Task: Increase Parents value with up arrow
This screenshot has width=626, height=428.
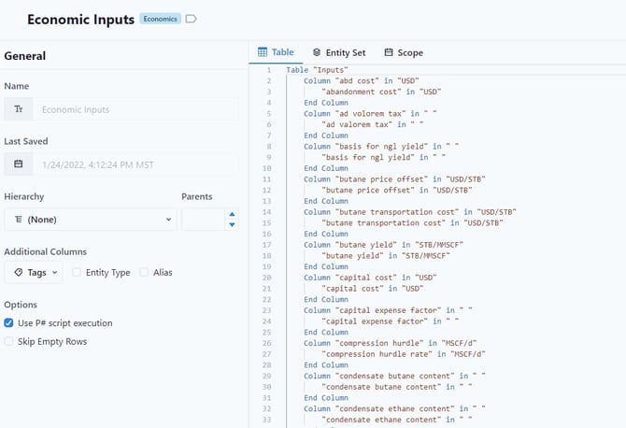Action: point(232,214)
